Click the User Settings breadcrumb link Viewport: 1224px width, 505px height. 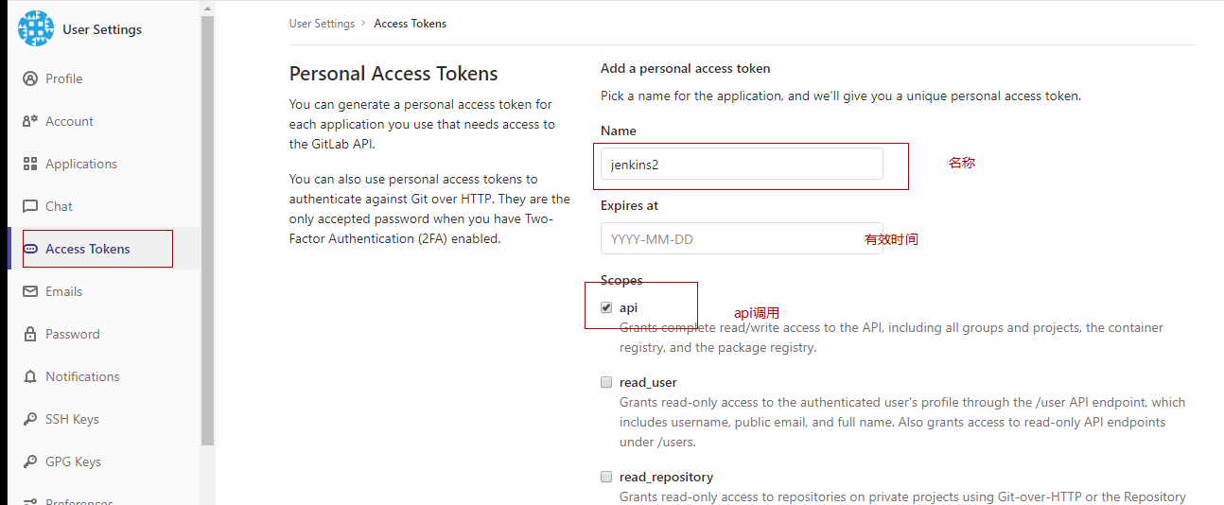point(322,24)
